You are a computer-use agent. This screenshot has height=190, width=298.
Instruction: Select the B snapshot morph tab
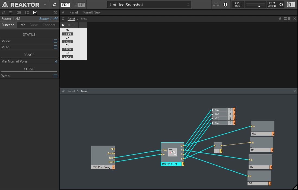click(x=69, y=25)
